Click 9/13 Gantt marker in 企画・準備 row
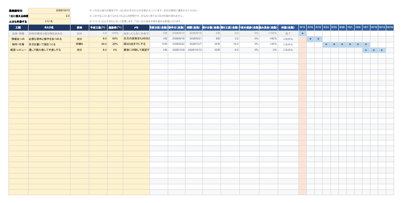 point(302,34)
